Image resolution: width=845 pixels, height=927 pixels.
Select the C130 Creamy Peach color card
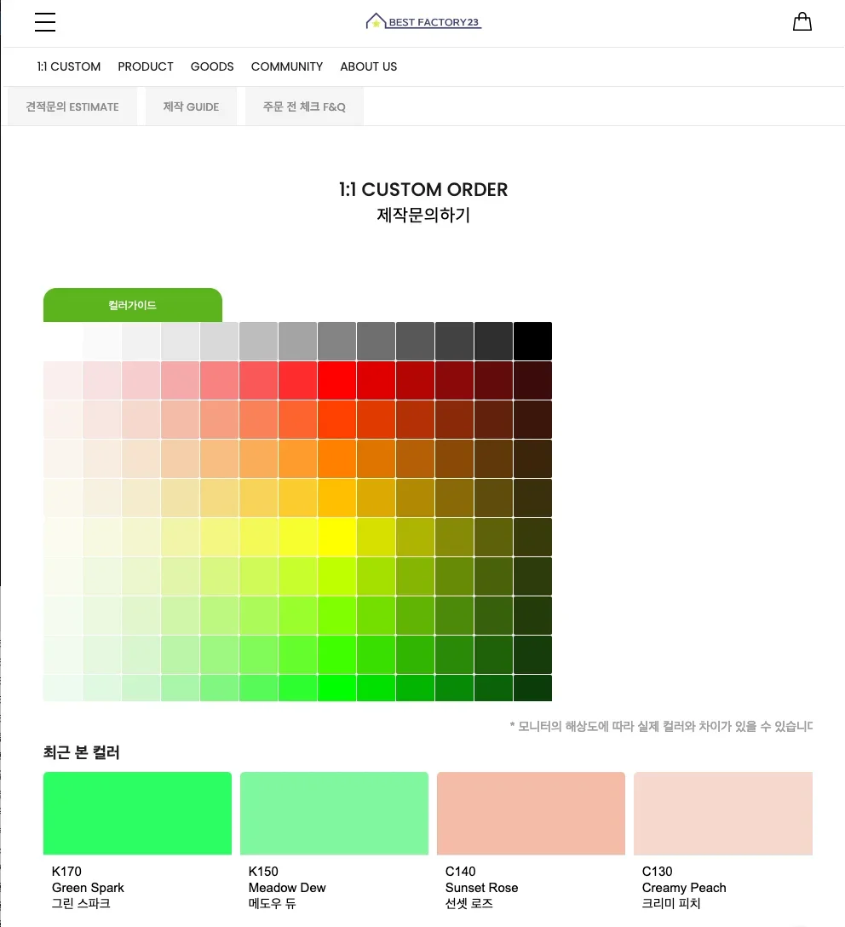click(x=723, y=814)
